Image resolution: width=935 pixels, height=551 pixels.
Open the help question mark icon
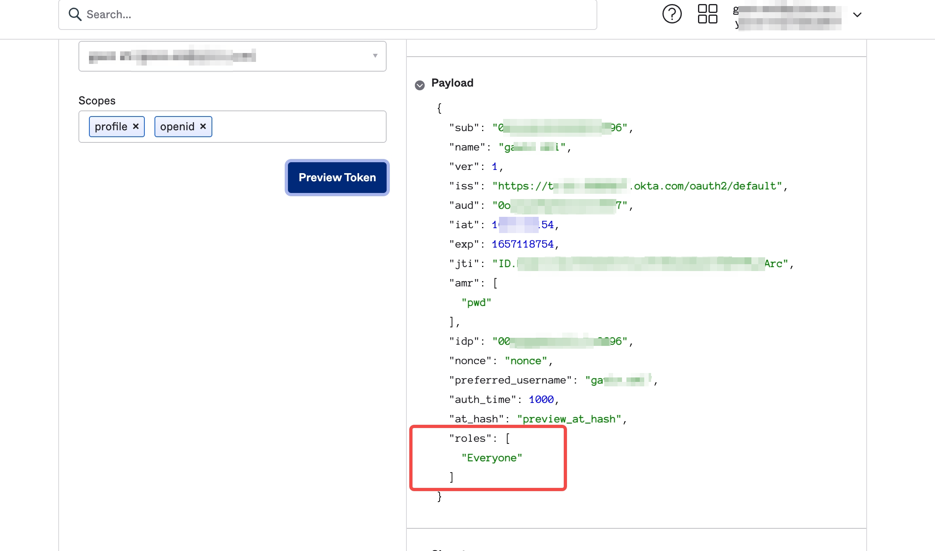[672, 14]
